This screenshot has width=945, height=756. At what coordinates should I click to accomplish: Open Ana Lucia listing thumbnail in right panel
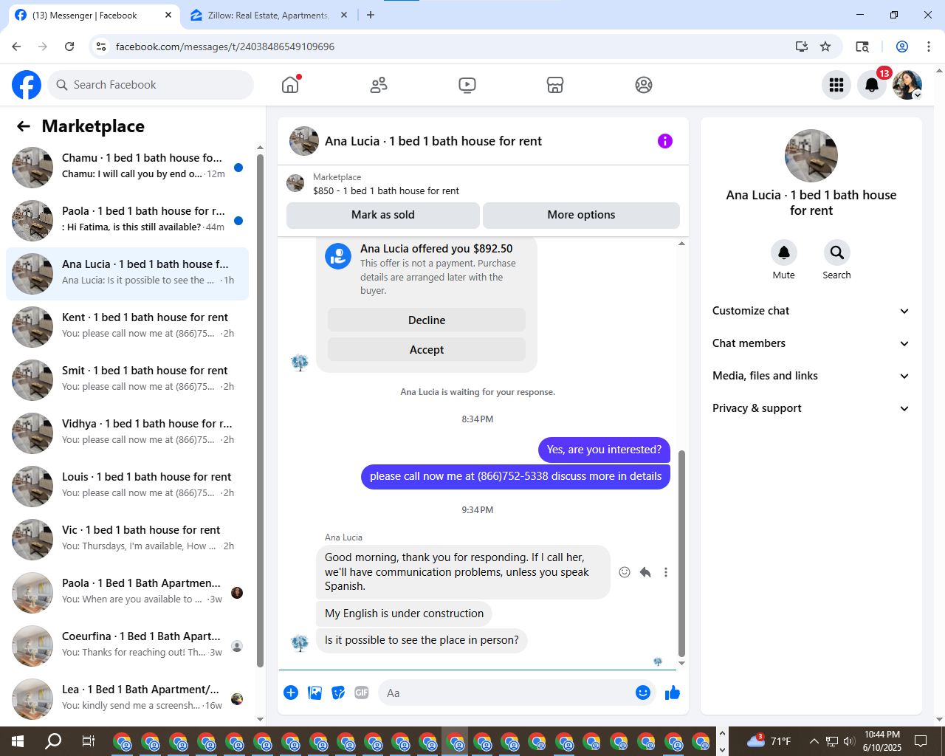(x=811, y=156)
